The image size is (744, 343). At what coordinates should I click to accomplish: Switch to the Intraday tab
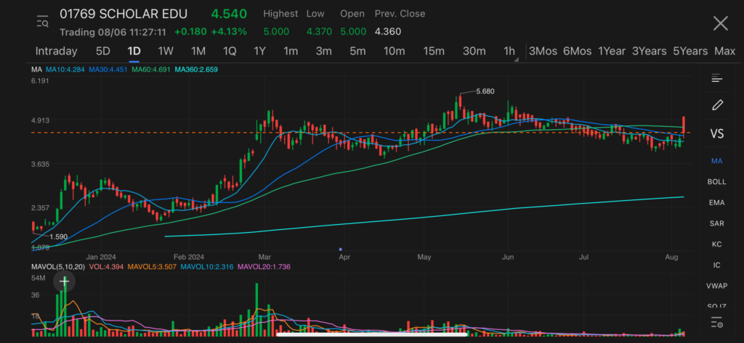[x=56, y=51]
